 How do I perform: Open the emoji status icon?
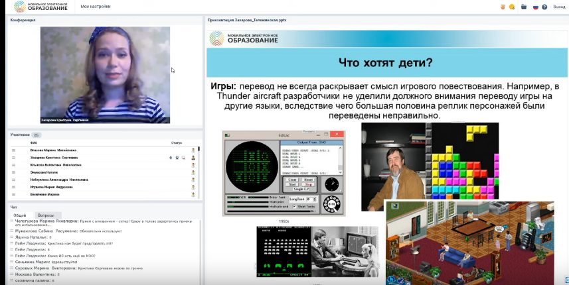[512, 7]
